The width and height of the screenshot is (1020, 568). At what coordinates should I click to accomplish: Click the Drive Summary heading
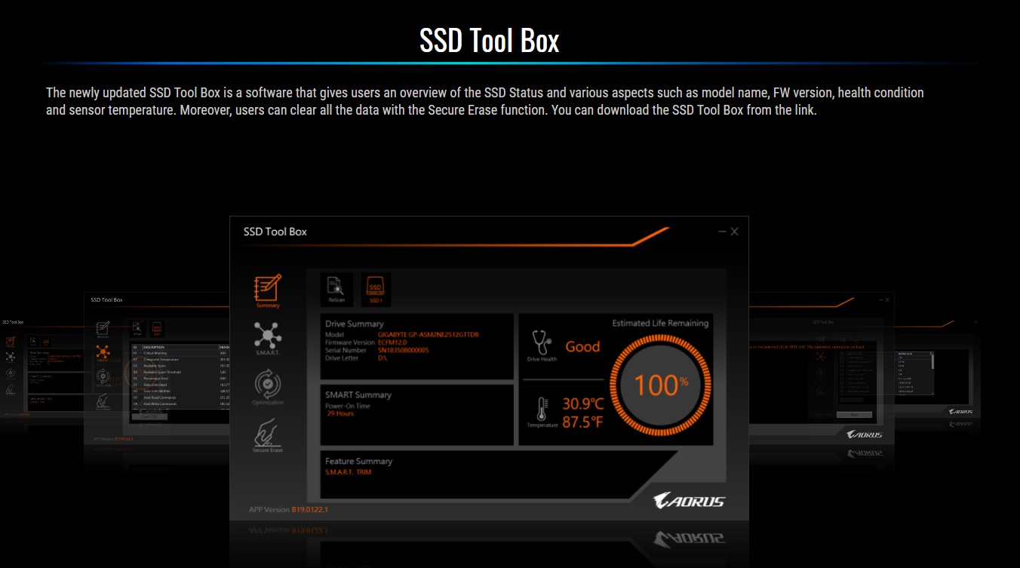pos(355,324)
